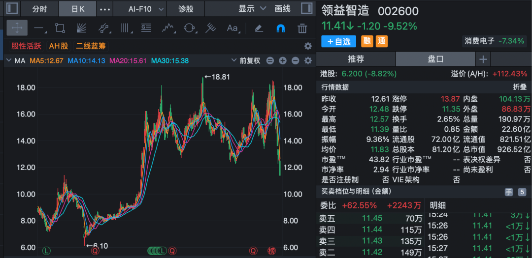Click the lone green L marker at chart left
532x258 pixels.
(x=46, y=251)
